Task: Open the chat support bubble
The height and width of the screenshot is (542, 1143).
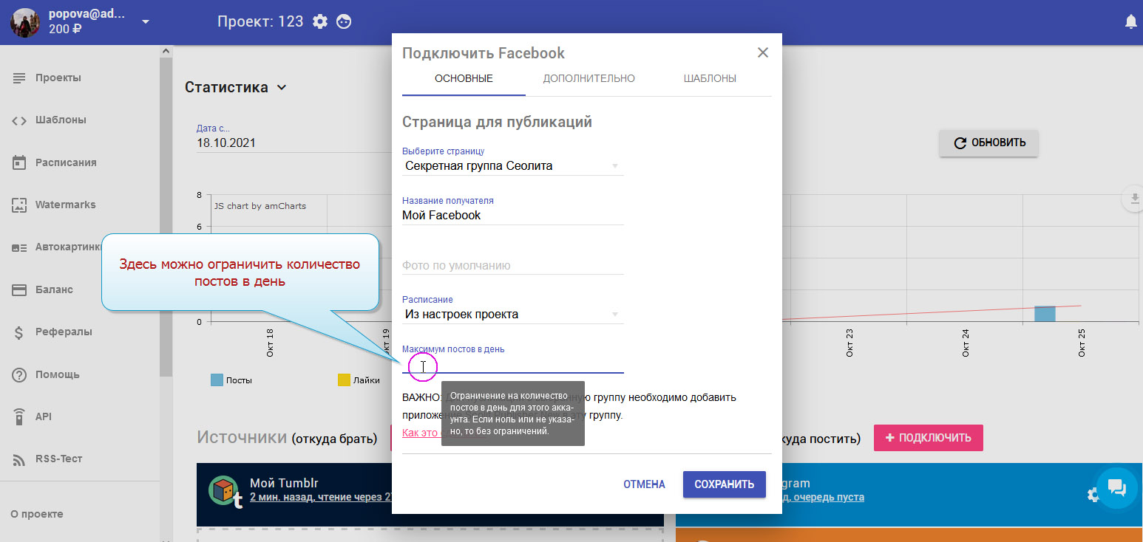Action: coord(1116,487)
